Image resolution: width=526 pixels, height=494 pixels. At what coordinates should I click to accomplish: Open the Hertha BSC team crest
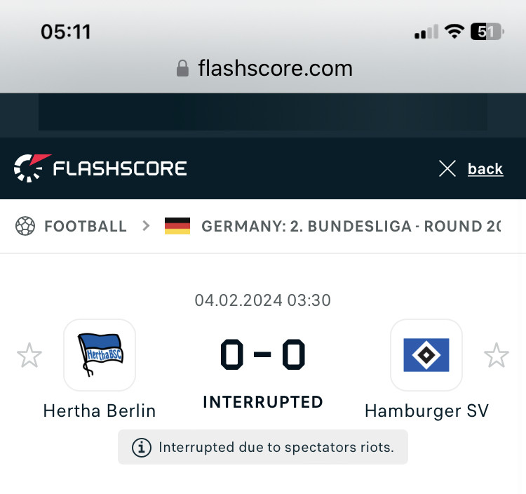pyautogui.click(x=100, y=355)
